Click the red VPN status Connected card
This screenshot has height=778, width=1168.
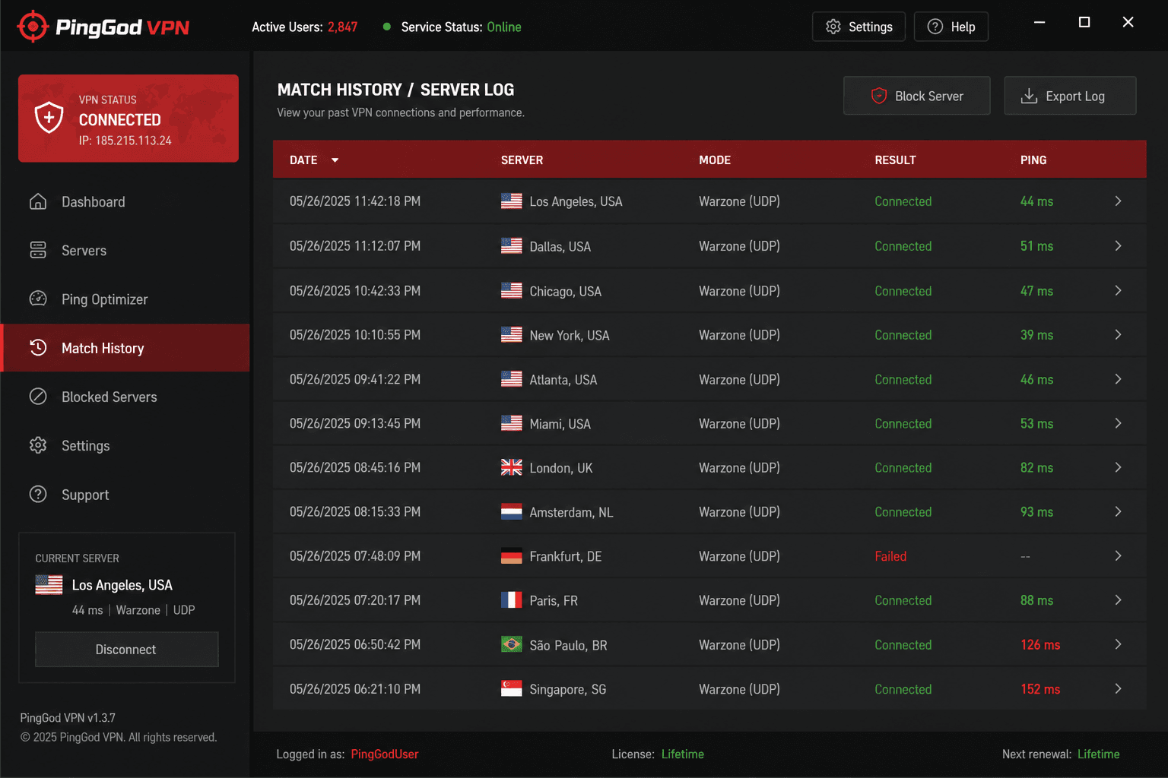(129, 118)
